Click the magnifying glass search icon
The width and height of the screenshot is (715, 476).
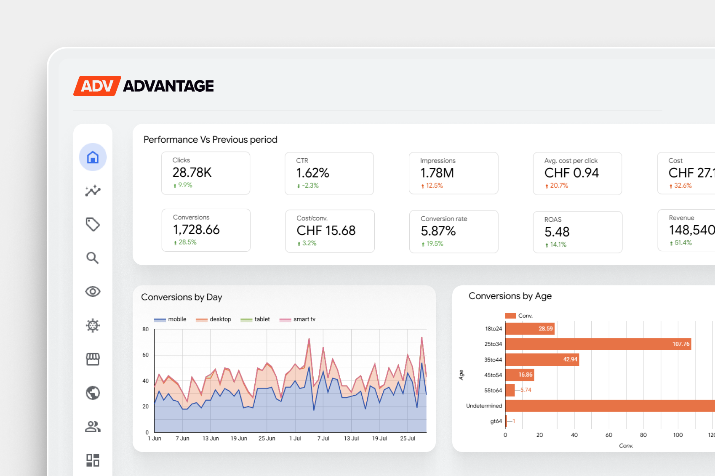[93, 258]
